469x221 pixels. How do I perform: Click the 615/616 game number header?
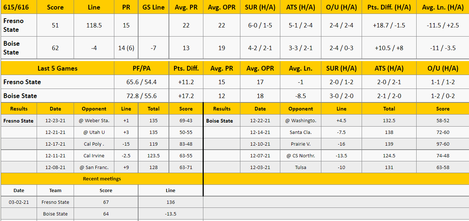coord(16,7)
